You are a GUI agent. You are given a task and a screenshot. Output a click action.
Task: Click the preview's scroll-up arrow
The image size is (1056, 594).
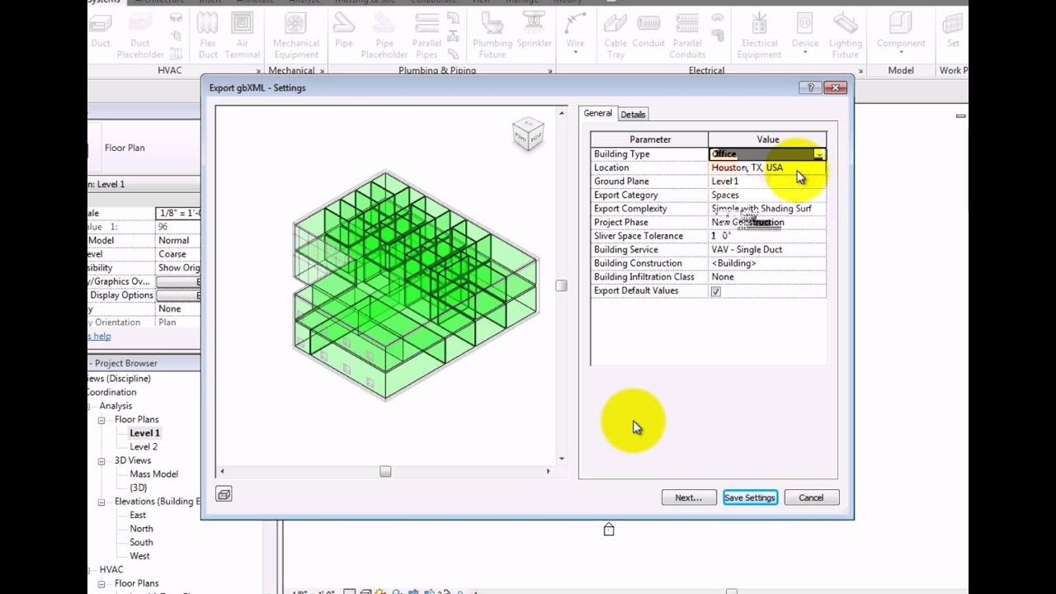pos(562,112)
